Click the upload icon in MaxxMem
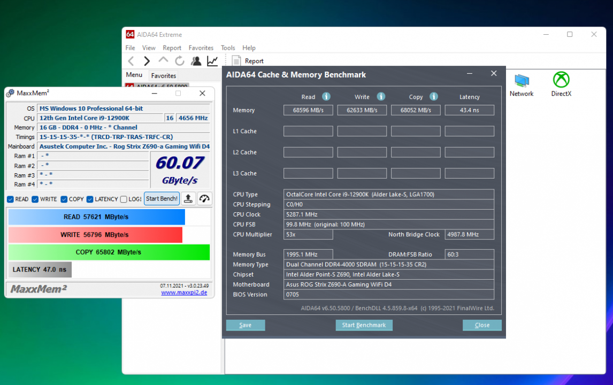This screenshot has width=613, height=385. click(x=188, y=199)
